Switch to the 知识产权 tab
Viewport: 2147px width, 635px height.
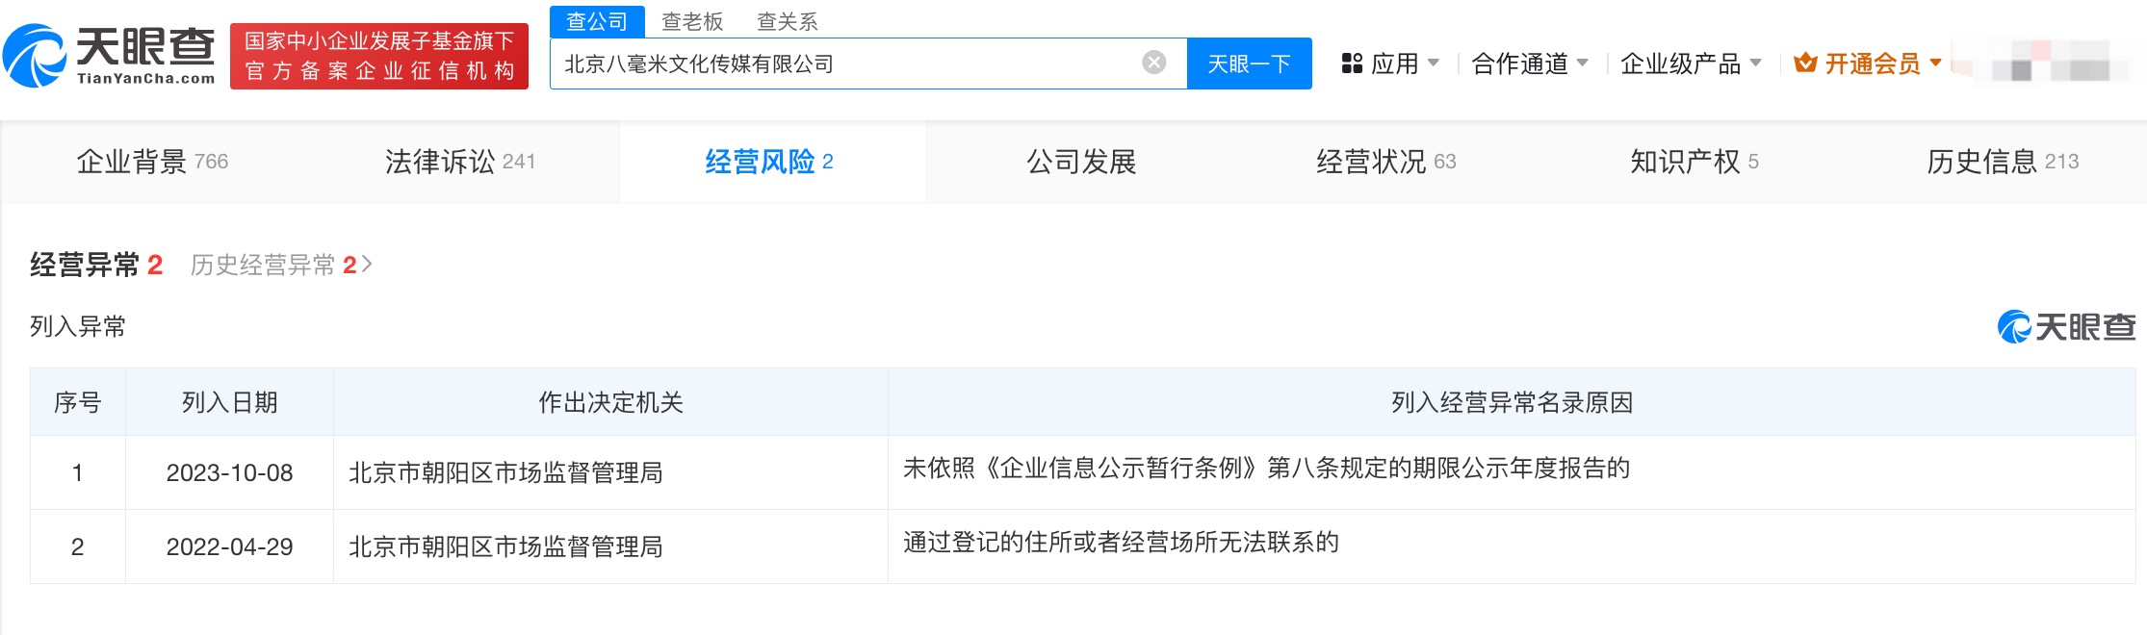coord(1694,162)
